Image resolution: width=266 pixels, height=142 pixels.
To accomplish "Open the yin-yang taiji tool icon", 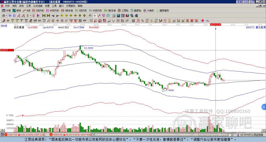I will point(203,21).
